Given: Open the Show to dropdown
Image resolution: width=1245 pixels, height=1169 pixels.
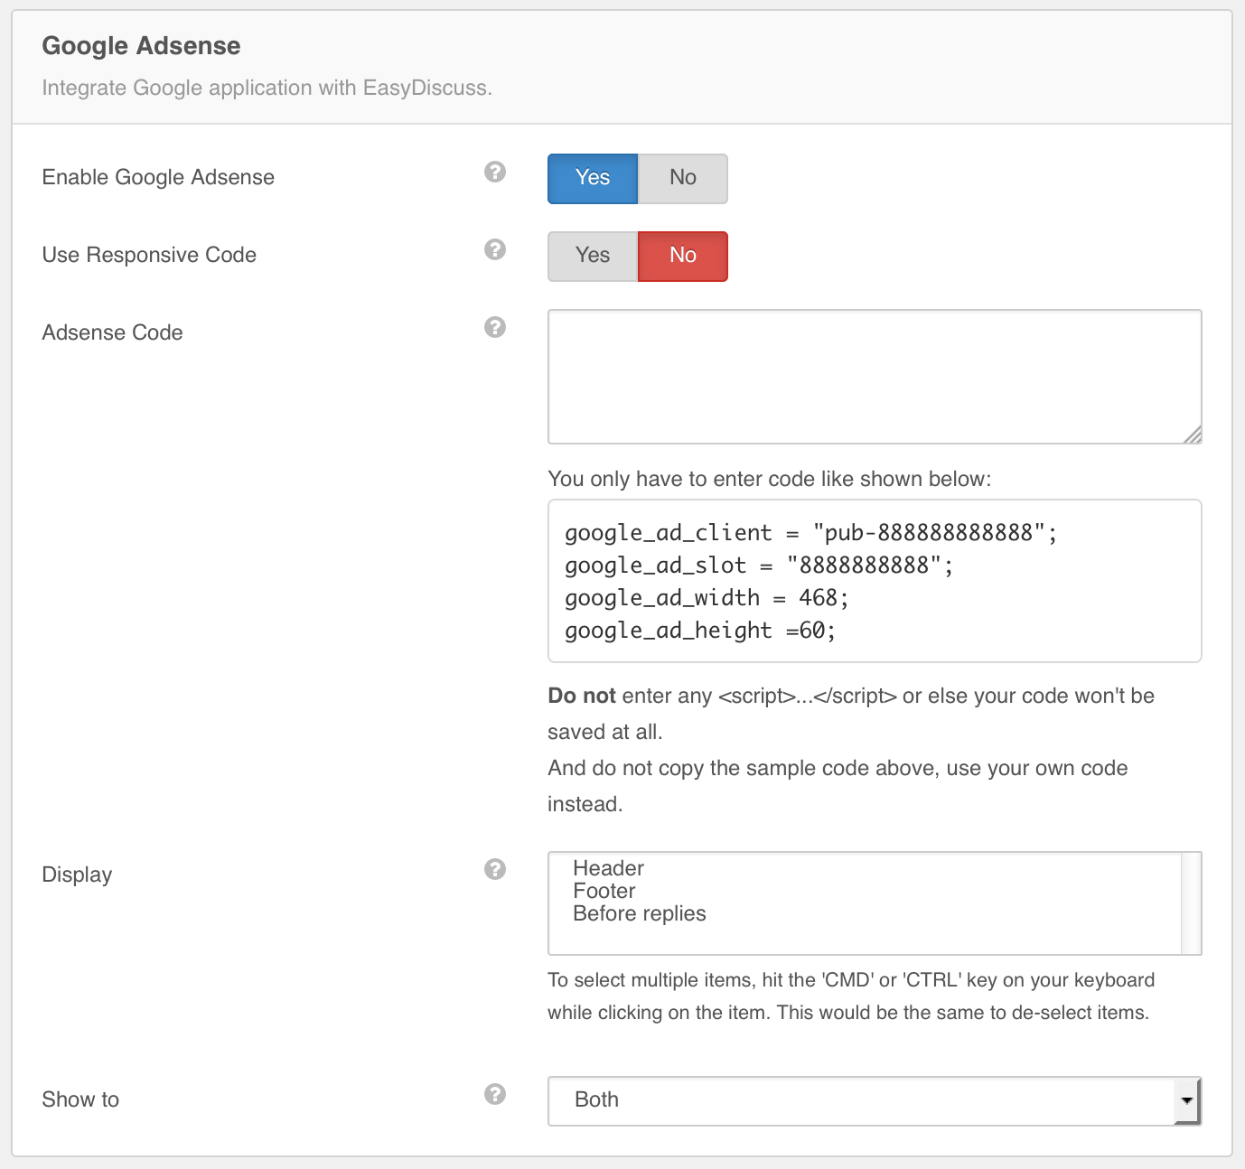Looking at the screenshot, I should (875, 1100).
